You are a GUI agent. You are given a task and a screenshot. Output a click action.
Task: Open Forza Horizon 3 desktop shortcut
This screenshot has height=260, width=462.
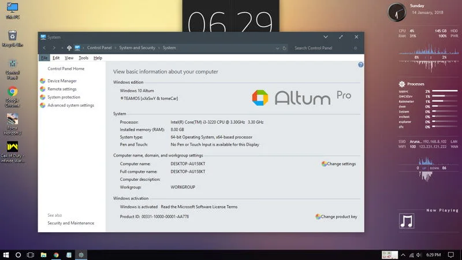12,124
